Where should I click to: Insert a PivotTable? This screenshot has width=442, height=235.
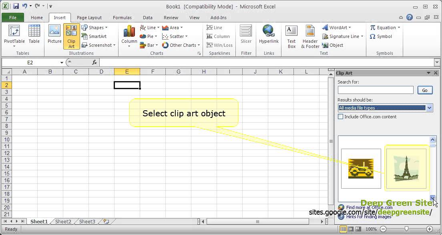(14, 35)
